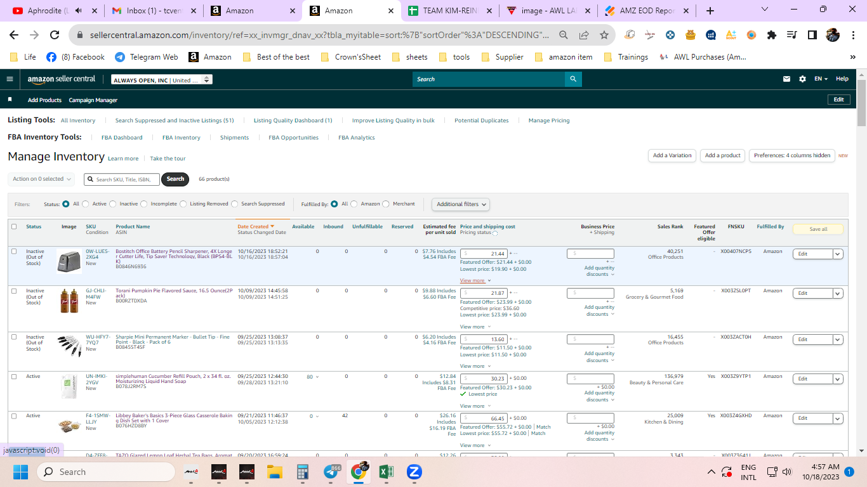Open Zoom from the taskbar

pyautogui.click(x=414, y=472)
